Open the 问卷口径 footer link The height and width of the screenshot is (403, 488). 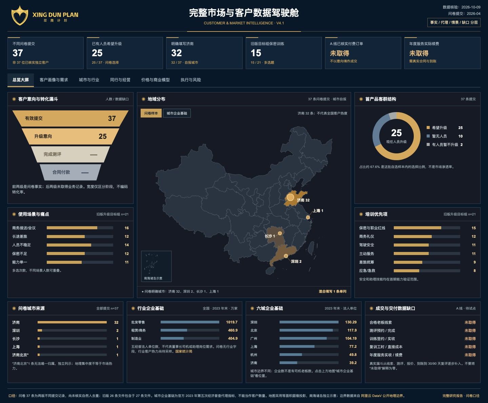coord(473,396)
